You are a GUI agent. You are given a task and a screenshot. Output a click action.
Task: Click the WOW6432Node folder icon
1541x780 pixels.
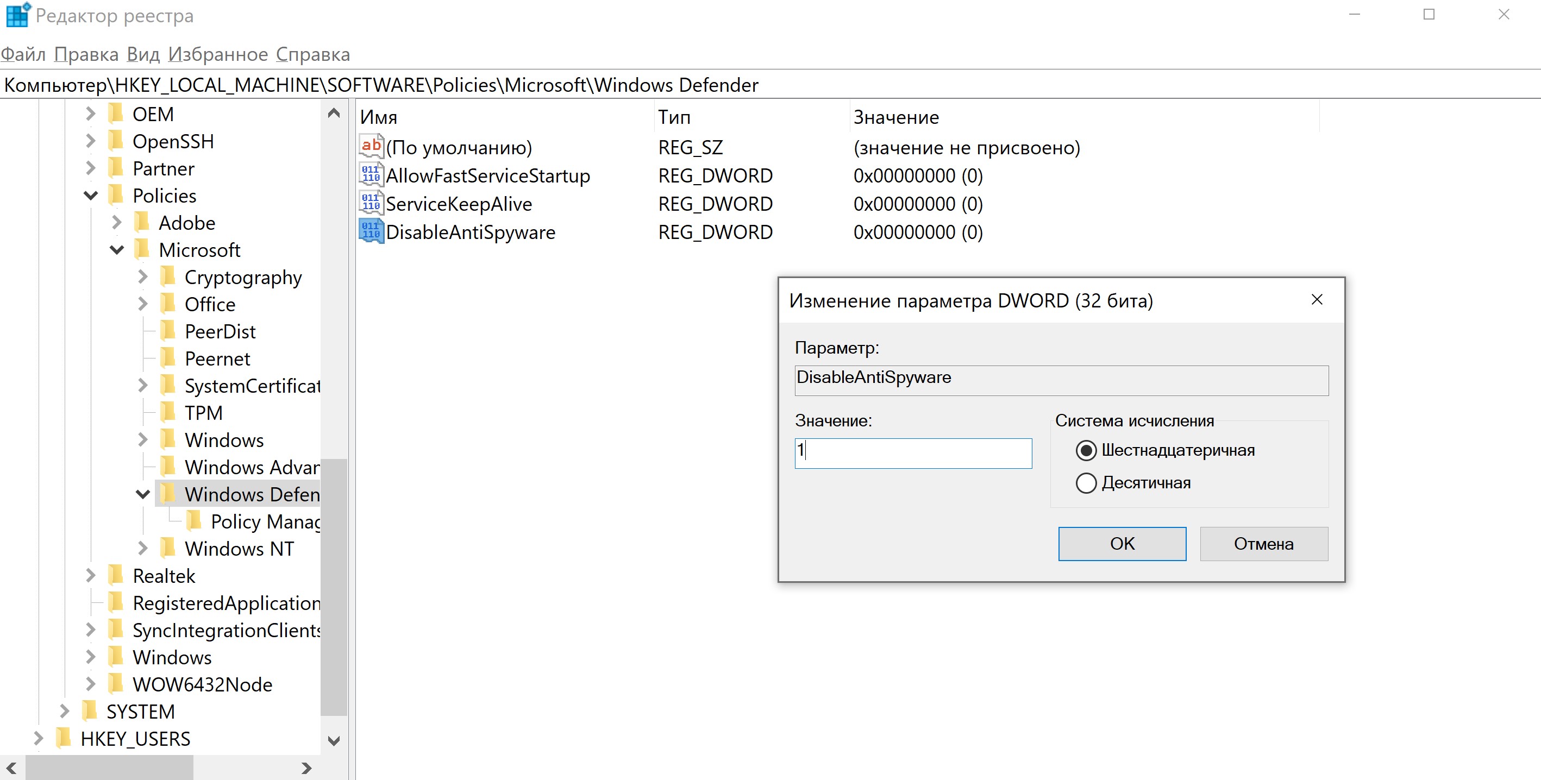pyautogui.click(x=116, y=684)
